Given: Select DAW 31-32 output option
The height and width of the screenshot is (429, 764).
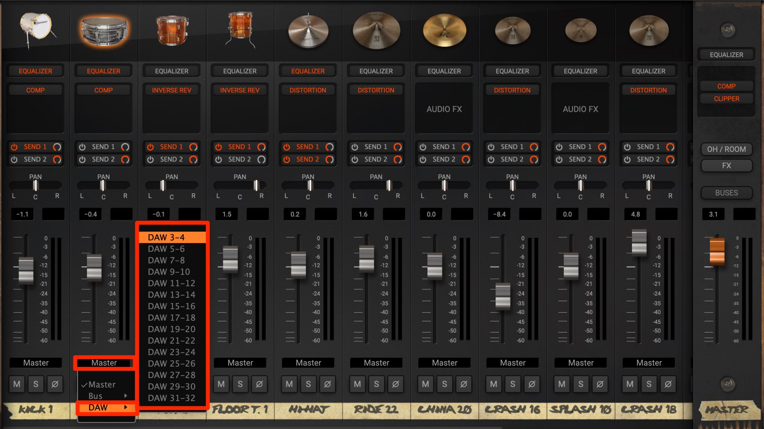Looking at the screenshot, I should click(172, 398).
